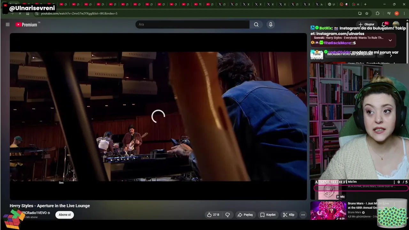Subscribe using the Abone ol button
Viewport: 409px width, 230px height.
pos(65,215)
